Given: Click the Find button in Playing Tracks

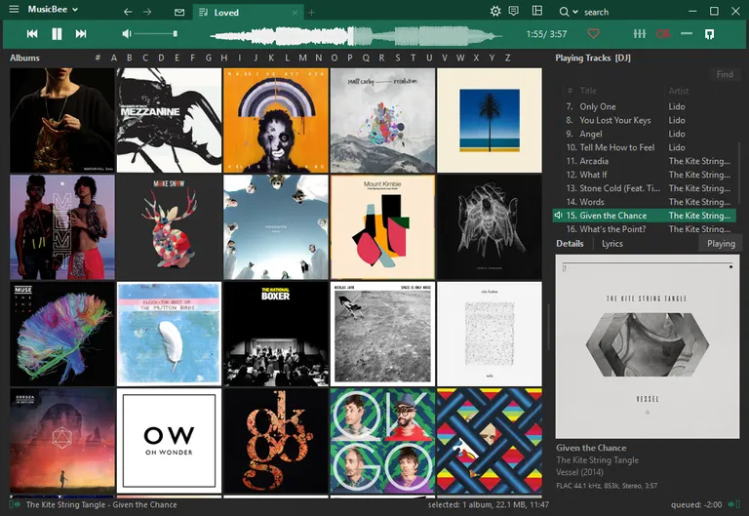Looking at the screenshot, I should pos(725,74).
